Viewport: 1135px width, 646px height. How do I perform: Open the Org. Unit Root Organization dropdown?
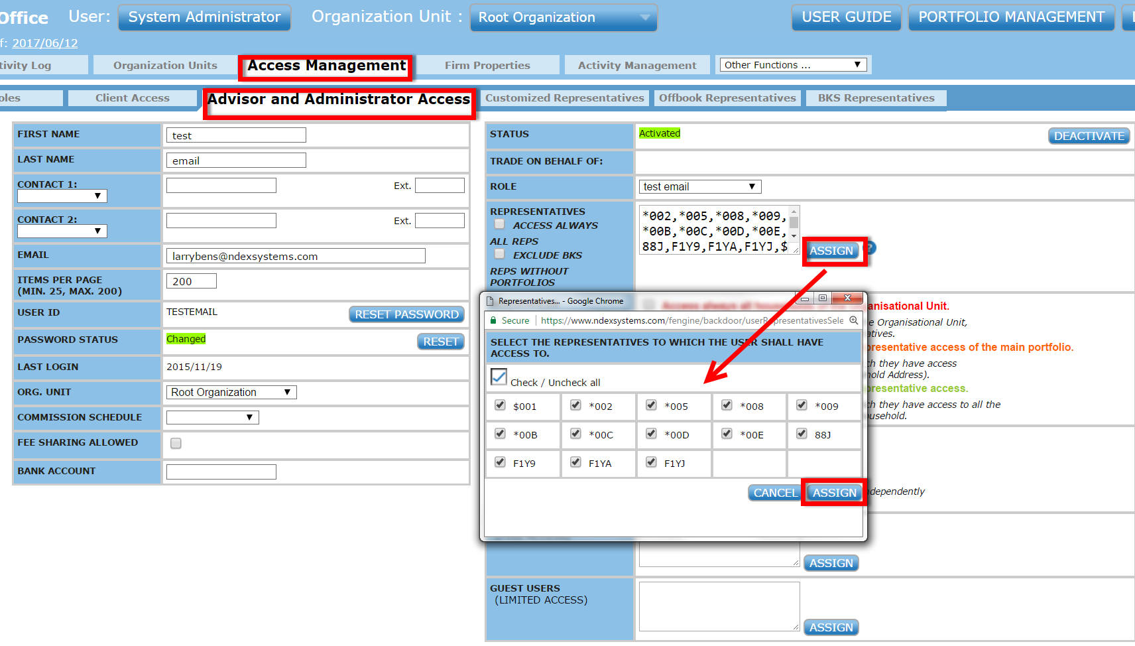pos(231,393)
